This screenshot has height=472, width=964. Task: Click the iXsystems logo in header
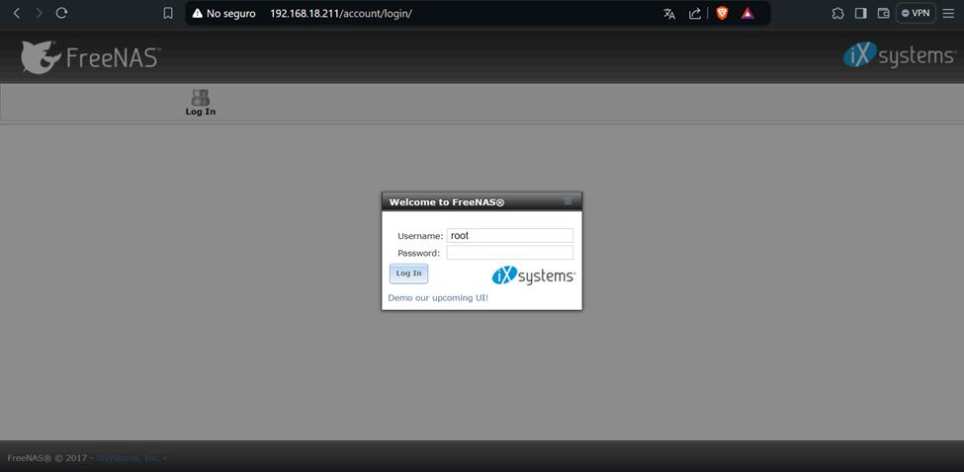pyautogui.click(x=899, y=56)
